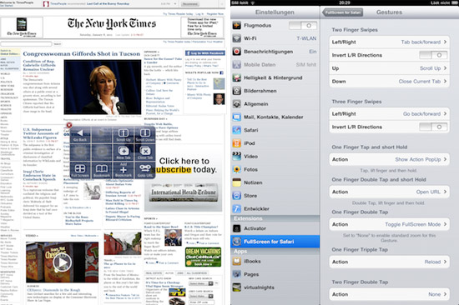Tap Scroll Down icon in popup
The height and width of the screenshot is (305, 459).
[145, 135]
